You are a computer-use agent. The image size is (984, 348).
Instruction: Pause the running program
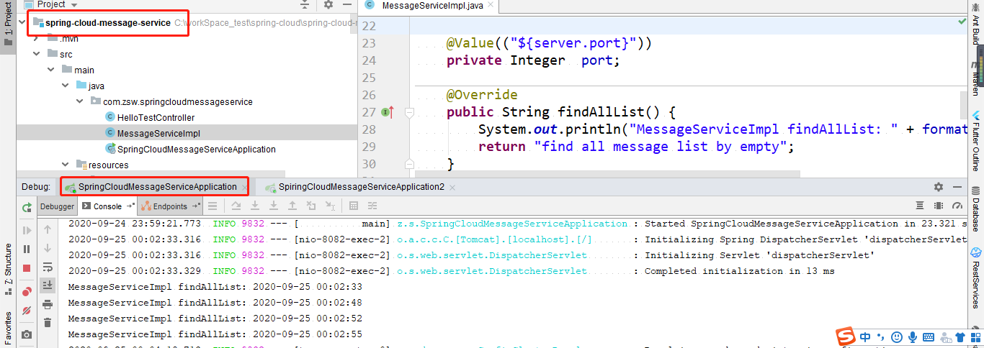click(x=27, y=249)
